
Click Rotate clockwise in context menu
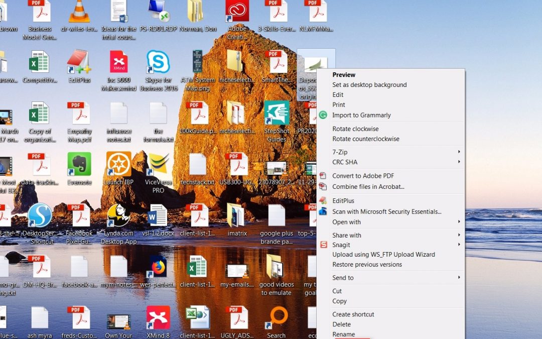pyautogui.click(x=355, y=129)
